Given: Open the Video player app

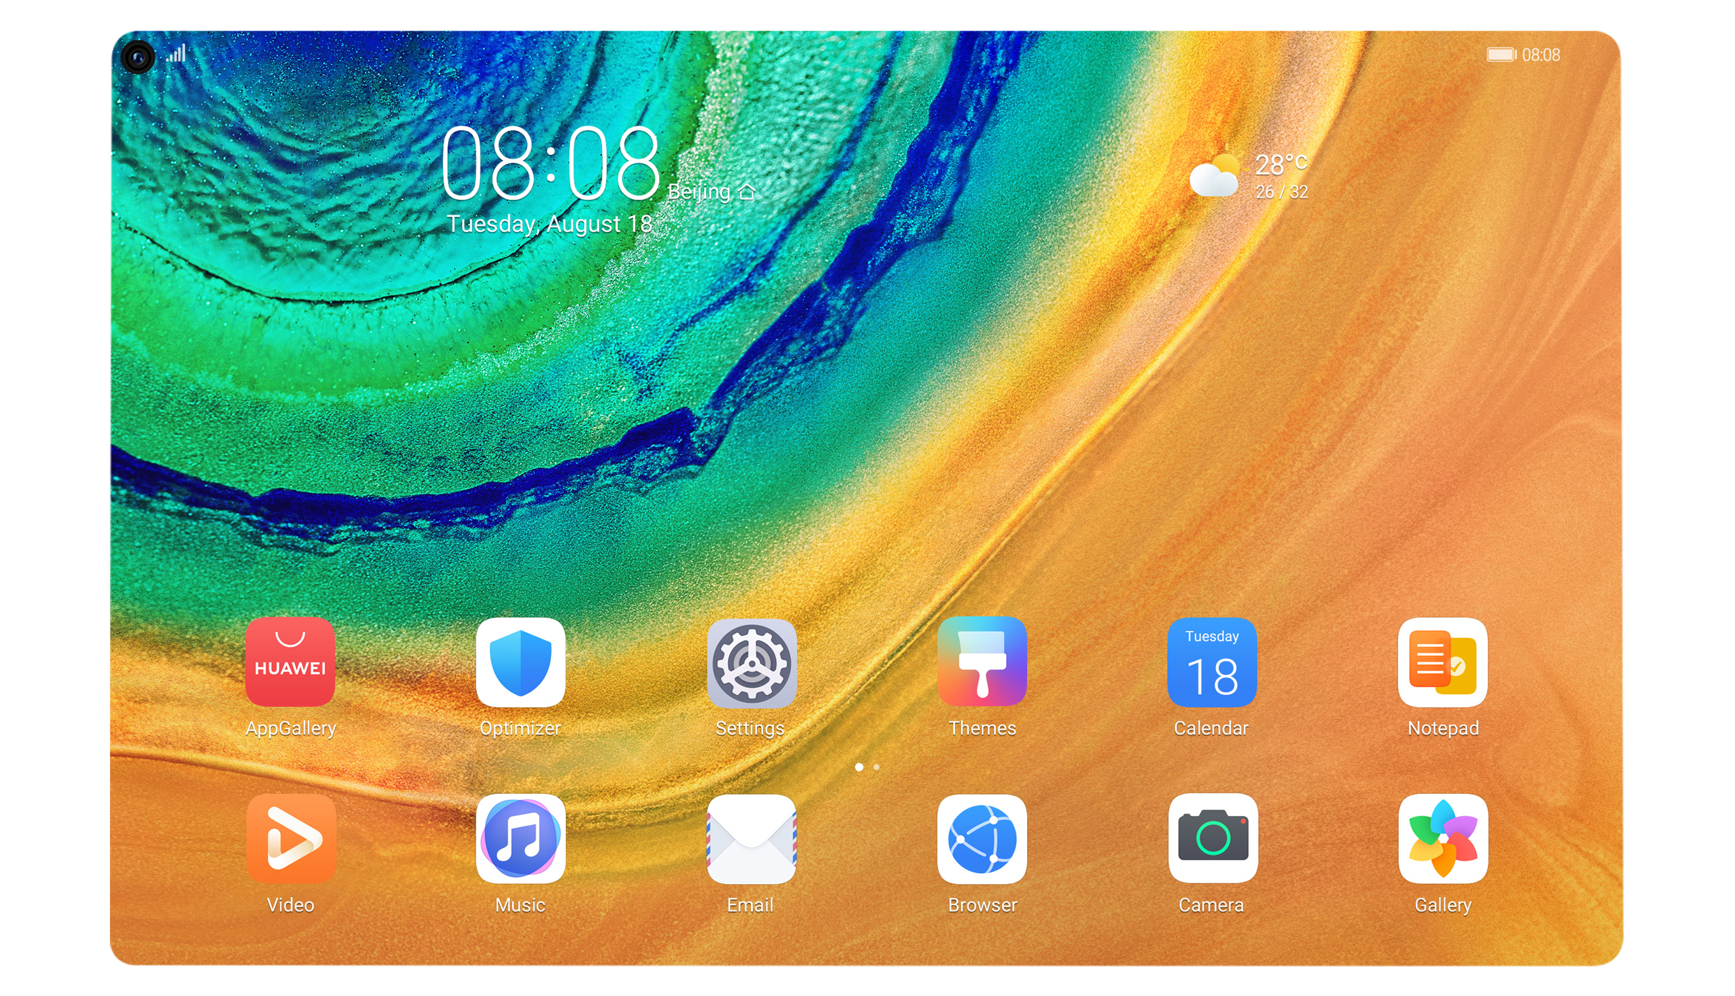Looking at the screenshot, I should [290, 838].
